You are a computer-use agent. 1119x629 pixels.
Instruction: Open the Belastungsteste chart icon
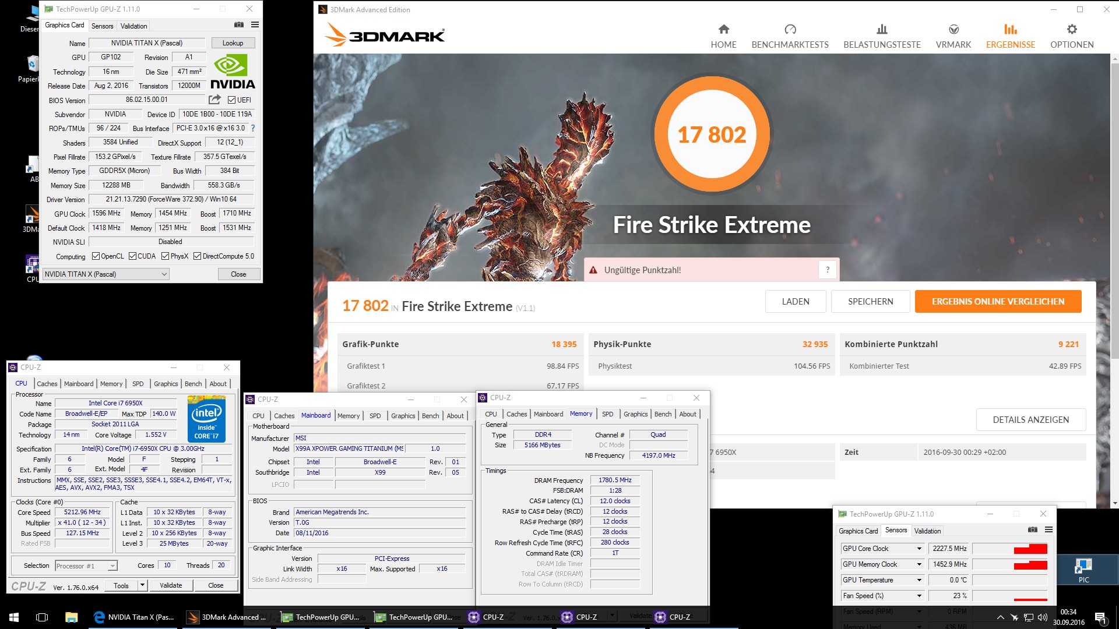[x=882, y=29]
